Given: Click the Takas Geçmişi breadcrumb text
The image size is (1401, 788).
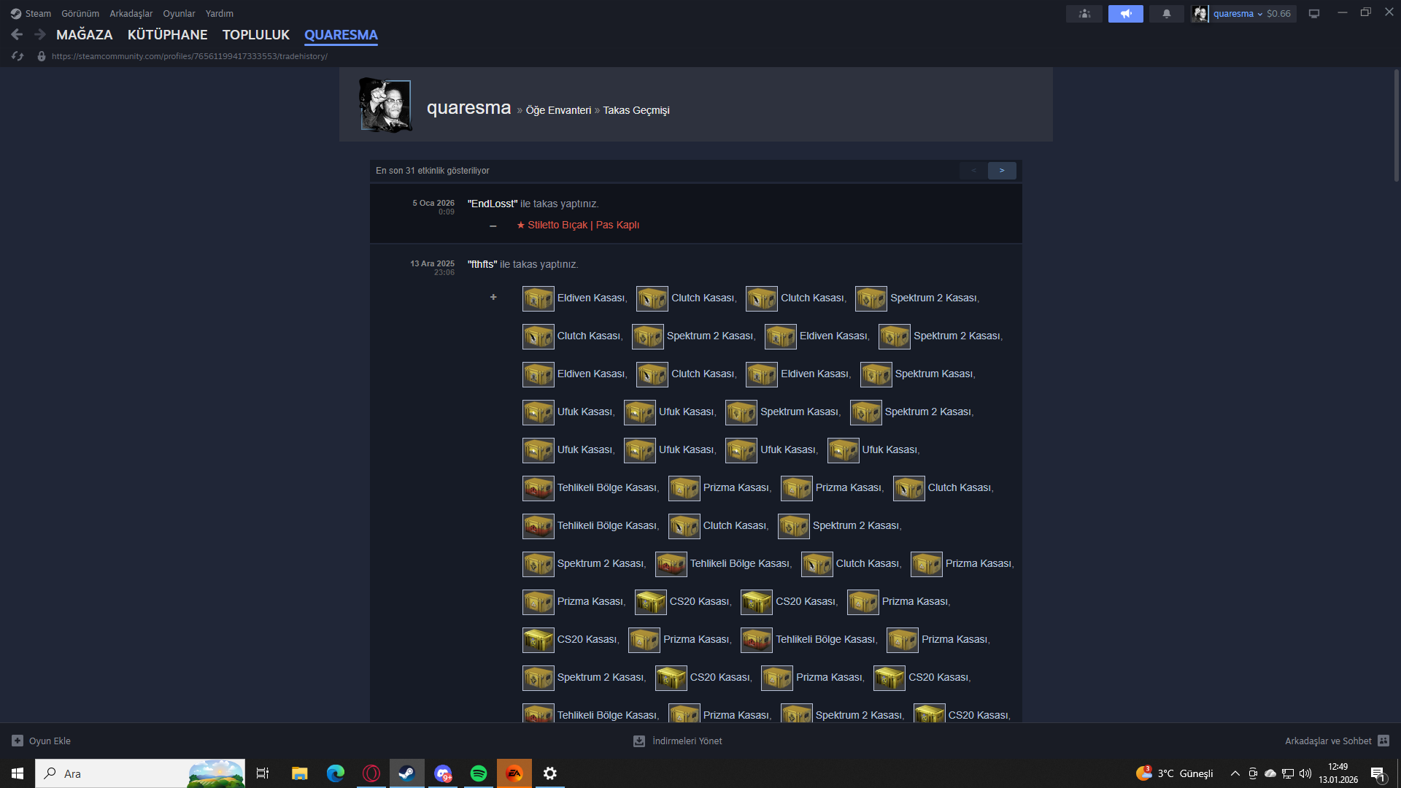Looking at the screenshot, I should tap(636, 110).
